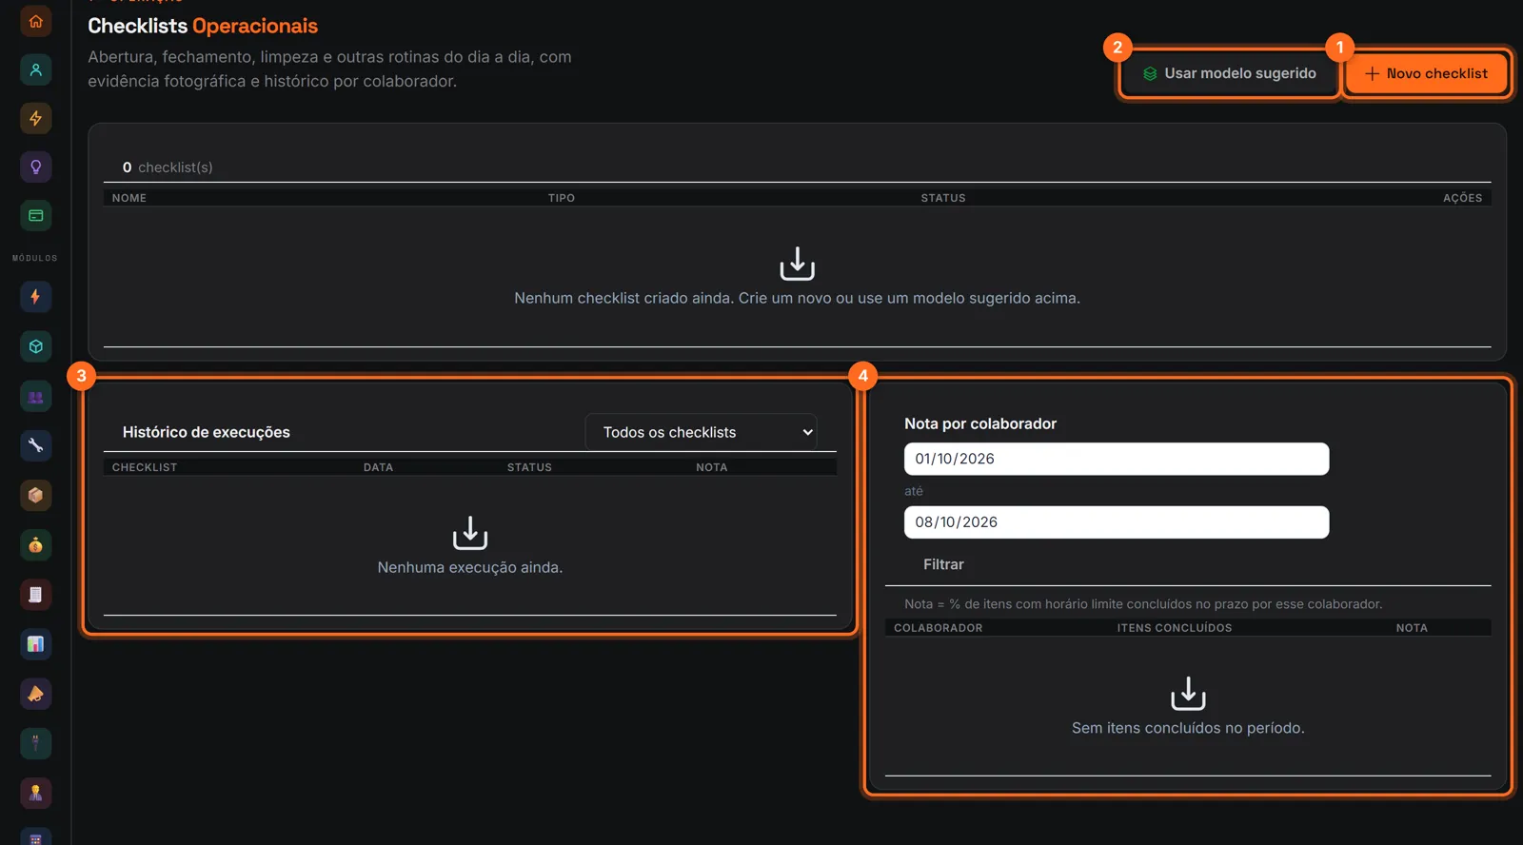Select the orange lightning bolt module icon
This screenshot has height=845, width=1523.
(x=36, y=297)
